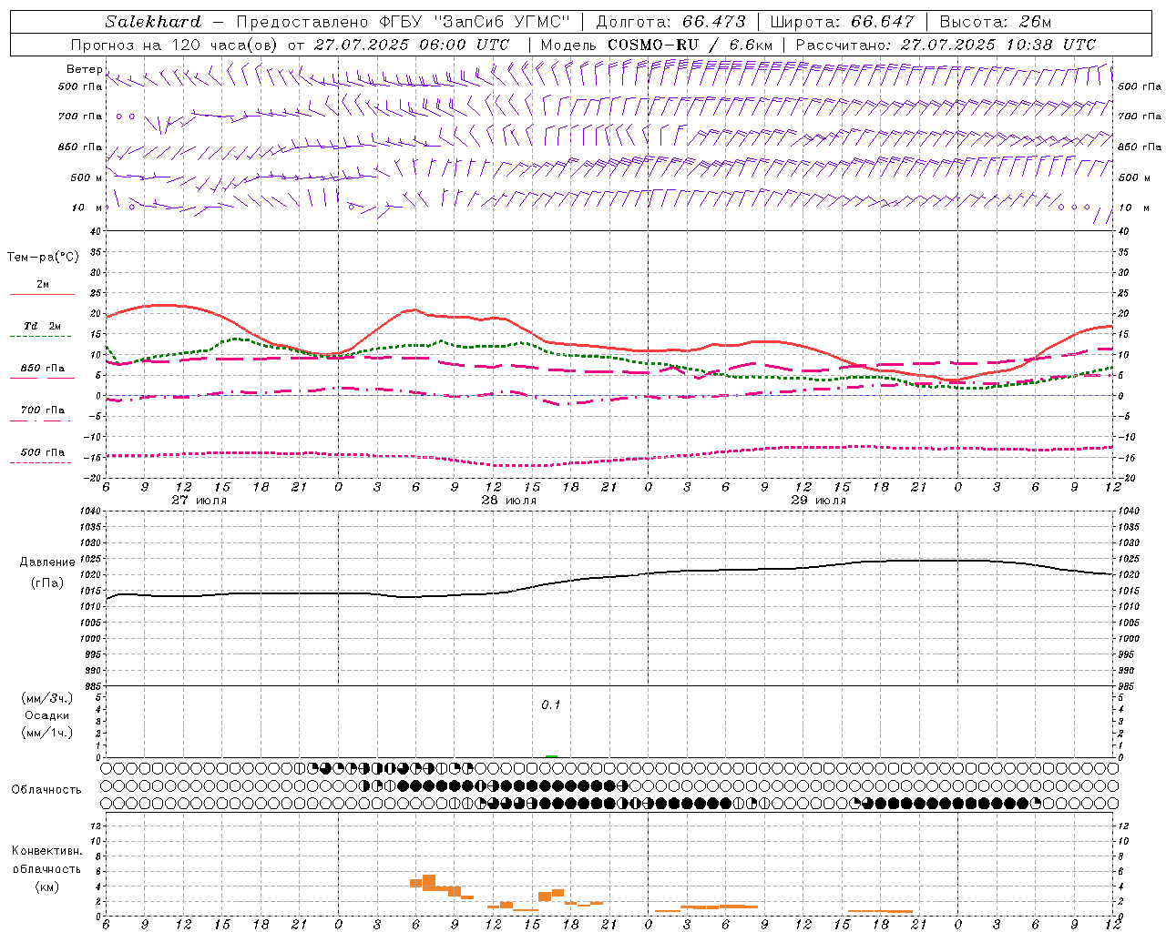Screen dimensions: 1166x932
Task: Click the 'ФГБУ "ЗапСиб УГМС"' provider text
Action: click(474, 22)
